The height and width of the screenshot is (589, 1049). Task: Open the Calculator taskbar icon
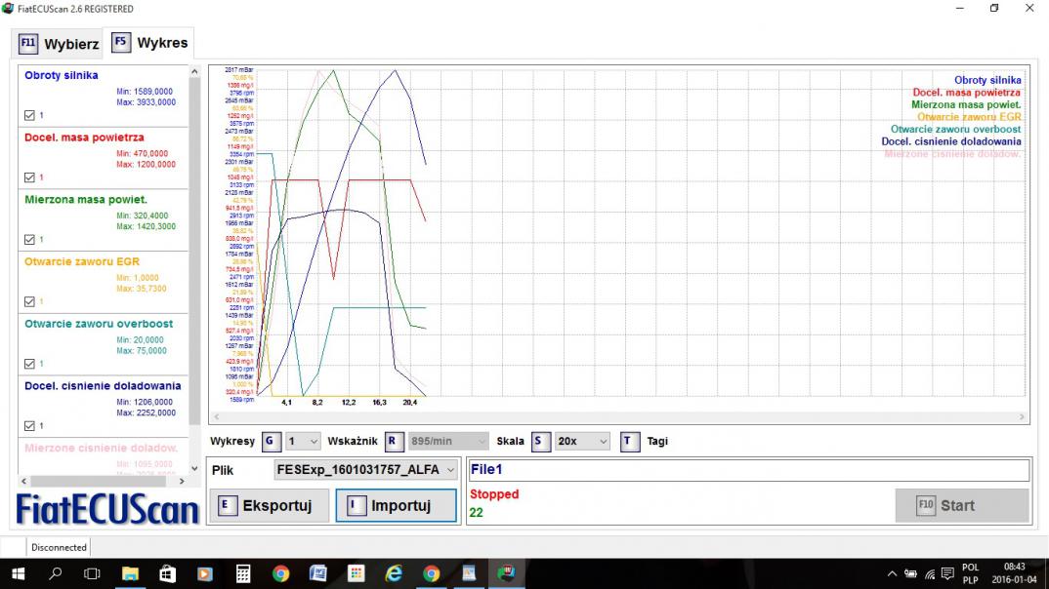click(x=243, y=573)
